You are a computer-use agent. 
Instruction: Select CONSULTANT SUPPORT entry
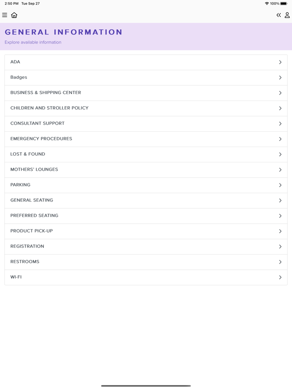[x=38, y=124]
